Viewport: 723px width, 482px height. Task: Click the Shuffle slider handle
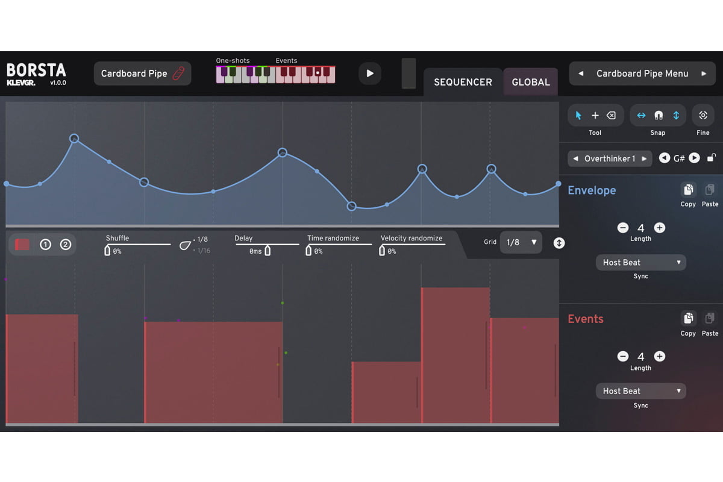point(107,250)
